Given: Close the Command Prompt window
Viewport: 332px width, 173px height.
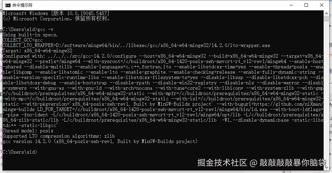Looking at the screenshot, I should pos(321,5).
